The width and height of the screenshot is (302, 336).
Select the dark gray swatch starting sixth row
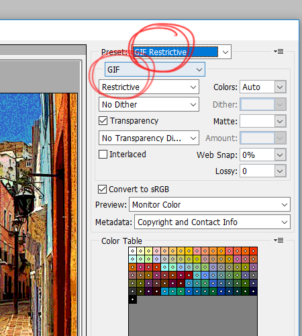click(x=133, y=292)
